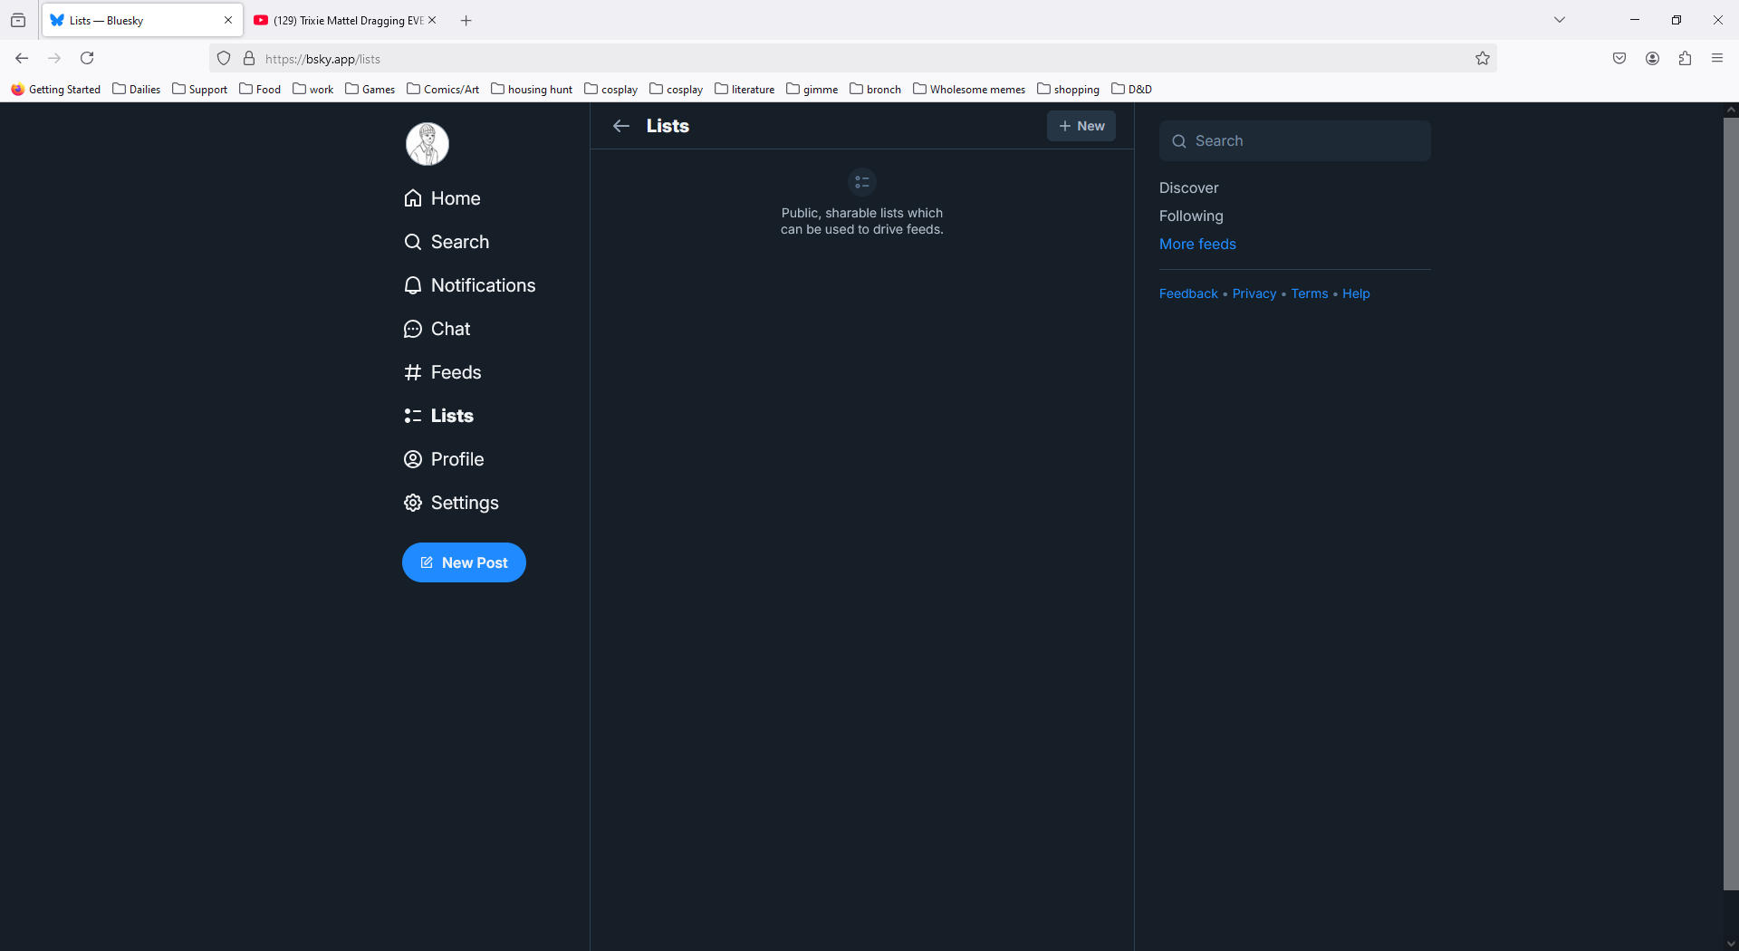The image size is (1739, 951).
Task: Open Profile from the sidebar
Action: pos(444,459)
